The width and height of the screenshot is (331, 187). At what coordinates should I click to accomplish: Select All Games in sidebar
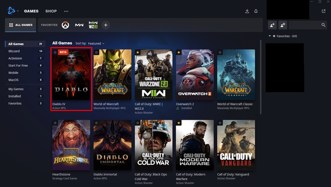[25, 44]
